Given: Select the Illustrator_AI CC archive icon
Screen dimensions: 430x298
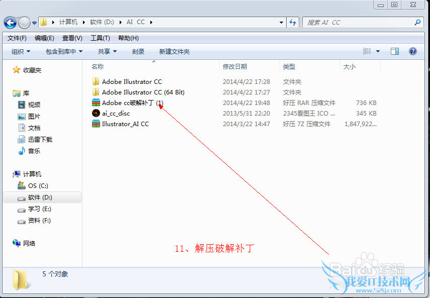Looking at the screenshot, I should [96, 124].
